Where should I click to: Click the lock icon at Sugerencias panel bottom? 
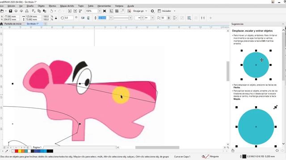coord(233,150)
